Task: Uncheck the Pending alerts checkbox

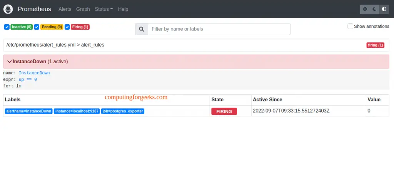Action: tap(37, 27)
